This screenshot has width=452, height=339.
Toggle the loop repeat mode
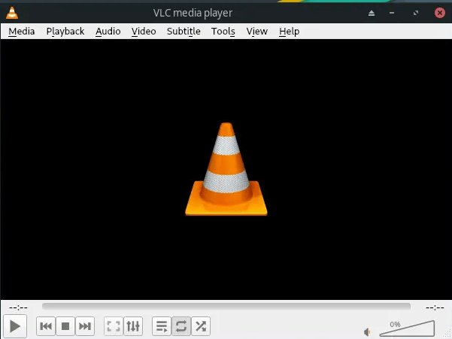coord(181,326)
